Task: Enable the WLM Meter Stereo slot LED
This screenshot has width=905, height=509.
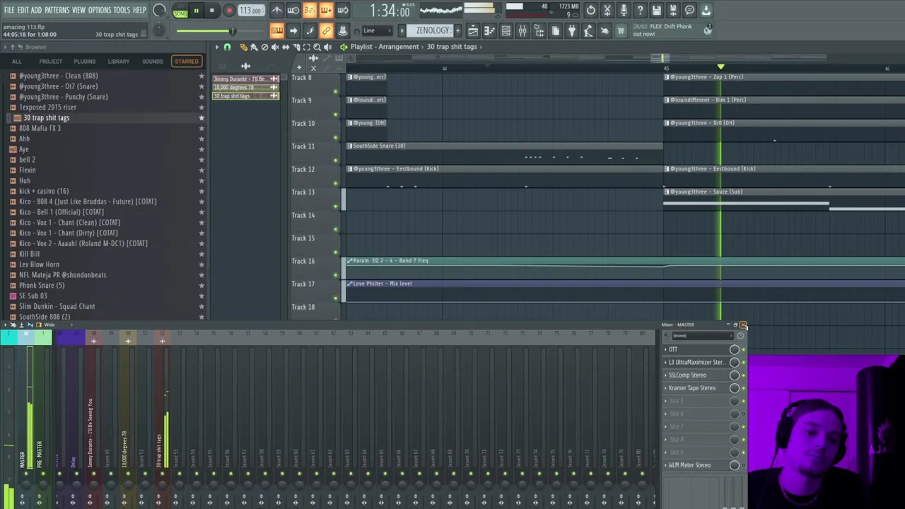Action: tap(743, 465)
